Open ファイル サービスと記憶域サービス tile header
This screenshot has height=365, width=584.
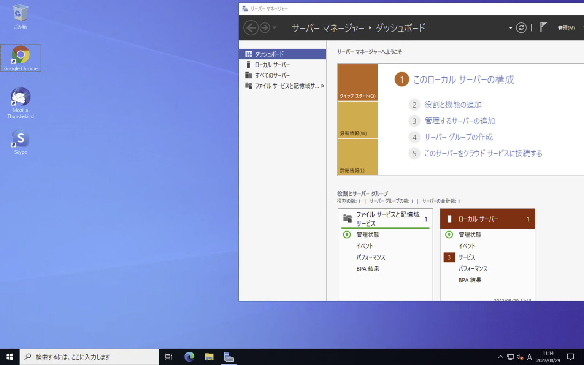(385, 219)
